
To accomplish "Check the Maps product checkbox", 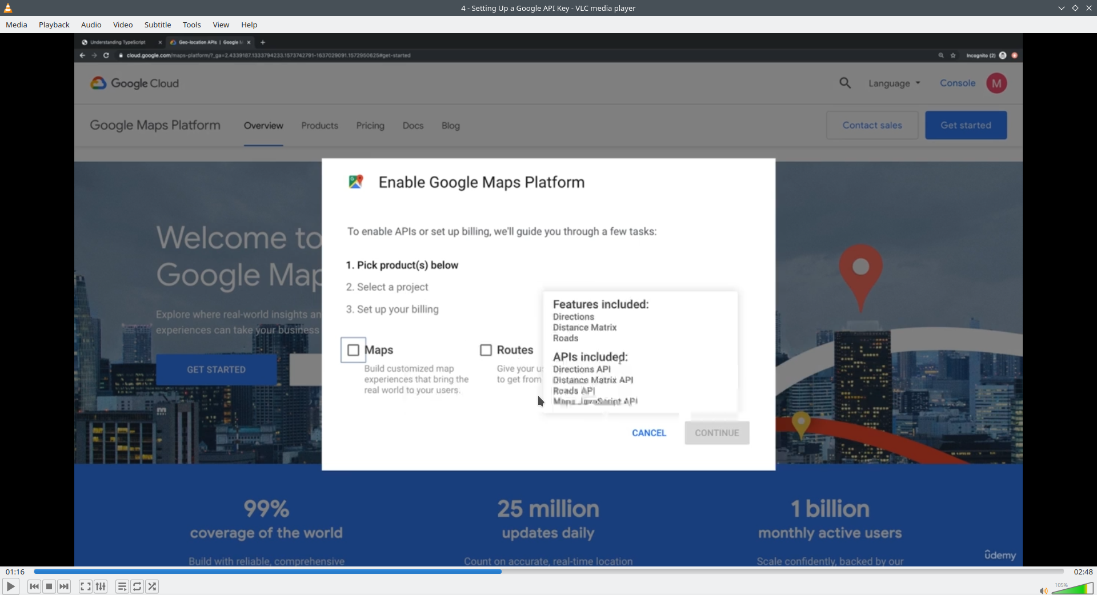I will (x=353, y=350).
